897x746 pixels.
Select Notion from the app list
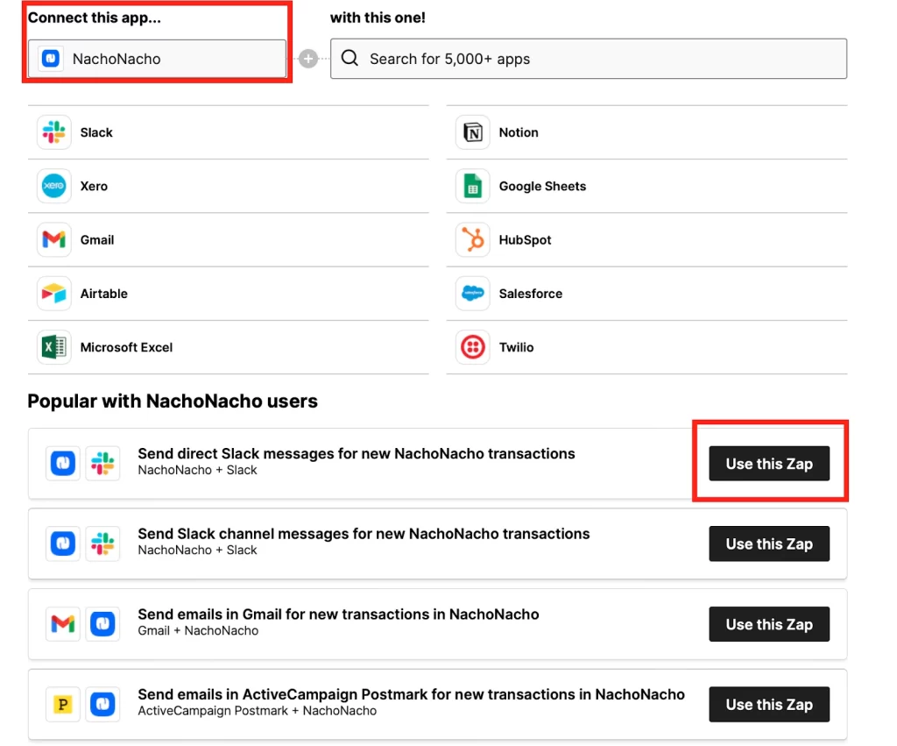click(647, 132)
